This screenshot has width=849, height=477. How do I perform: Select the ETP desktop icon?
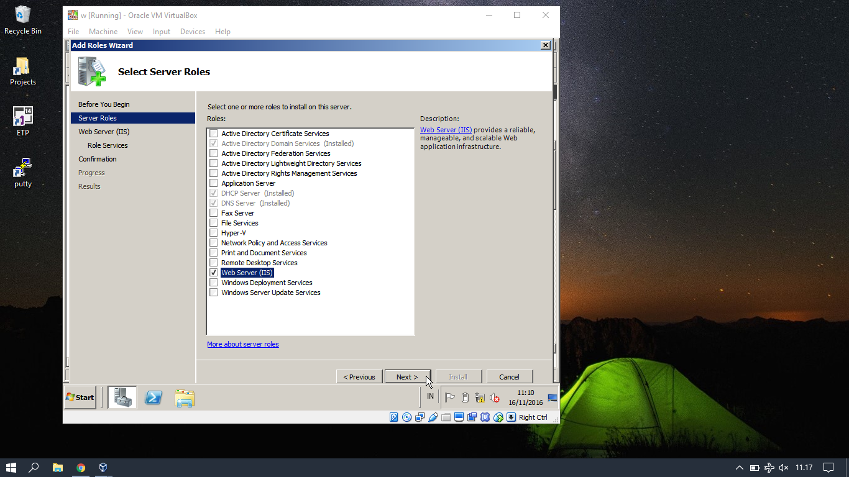pyautogui.click(x=23, y=122)
